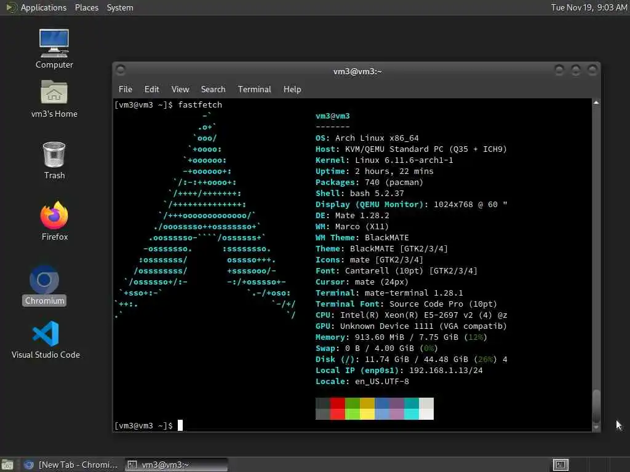Click the cyan color block in fastfetch output
This screenshot has height=472, width=630.
(x=412, y=414)
